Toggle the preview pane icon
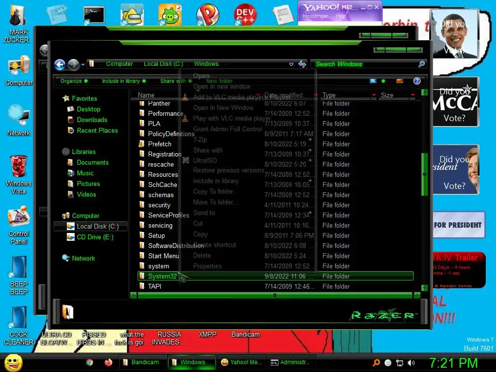The width and height of the screenshot is (496, 372). click(x=400, y=81)
